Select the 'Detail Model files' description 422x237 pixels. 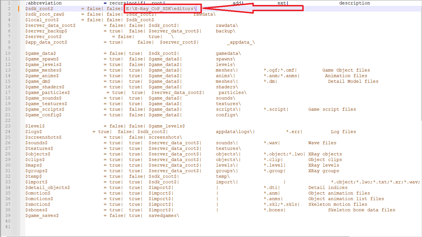[353, 81]
